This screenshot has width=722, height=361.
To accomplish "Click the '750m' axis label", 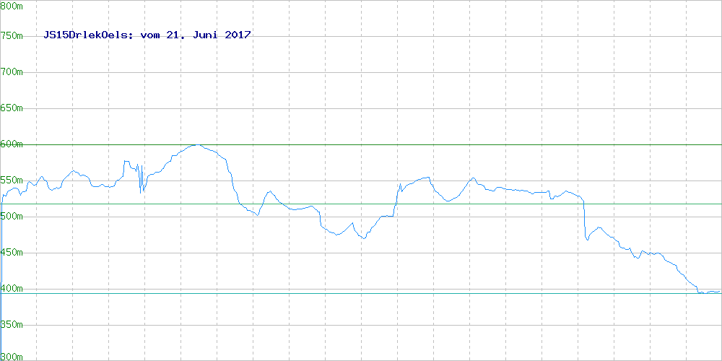I will click(12, 36).
